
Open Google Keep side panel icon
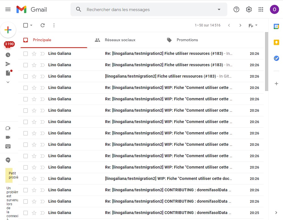[276, 42]
